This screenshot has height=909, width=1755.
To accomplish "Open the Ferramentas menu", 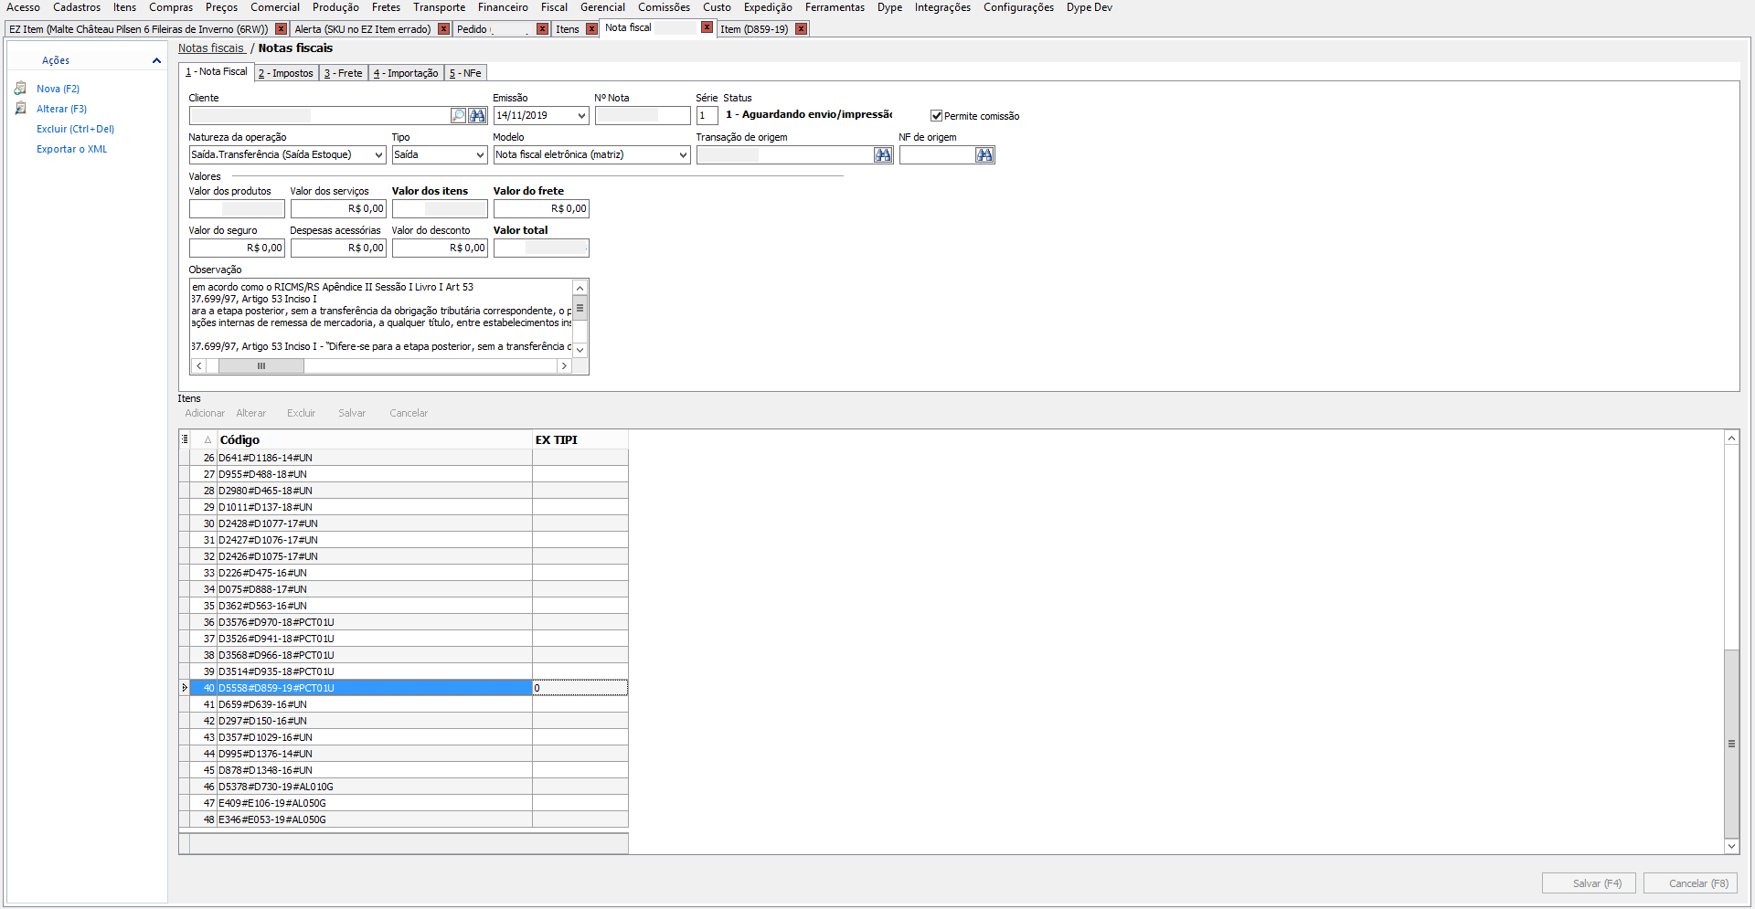I will [x=835, y=7].
